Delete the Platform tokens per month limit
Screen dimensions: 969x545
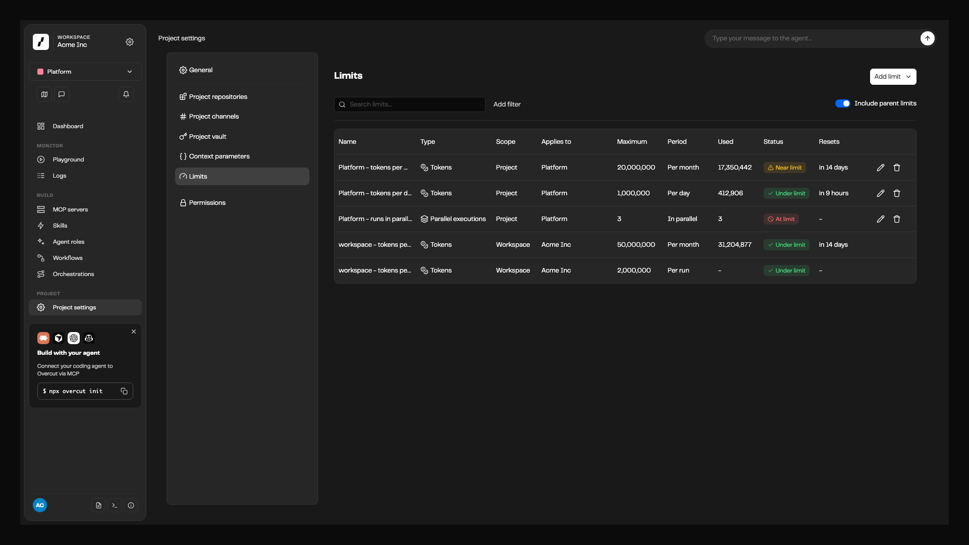[897, 168]
